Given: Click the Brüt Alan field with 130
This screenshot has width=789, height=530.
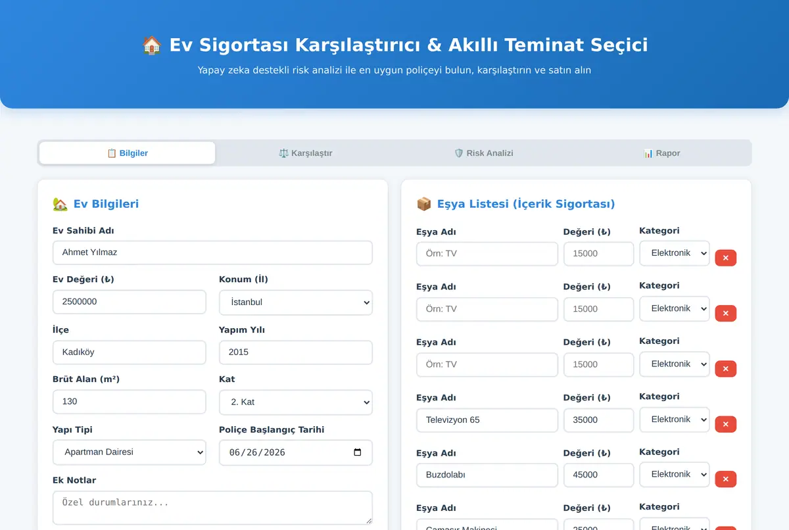Looking at the screenshot, I should click(x=130, y=402).
